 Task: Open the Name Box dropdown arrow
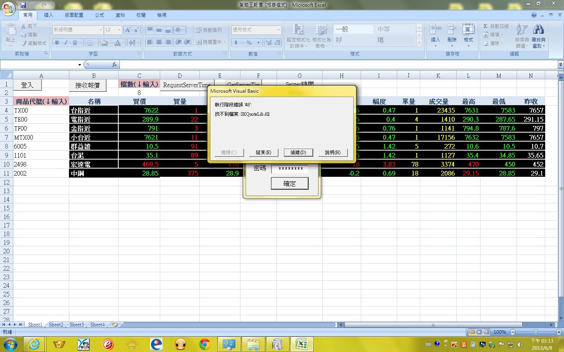pos(80,65)
